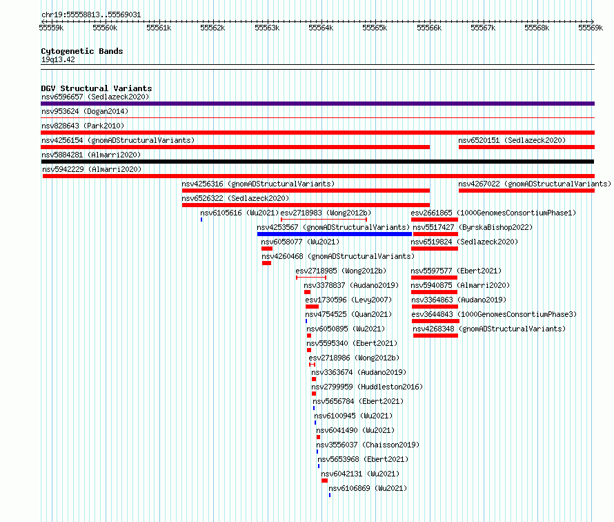Select nsv6105616 (Wu2021) label
Screen dimensions: 614x522
(x=239, y=213)
